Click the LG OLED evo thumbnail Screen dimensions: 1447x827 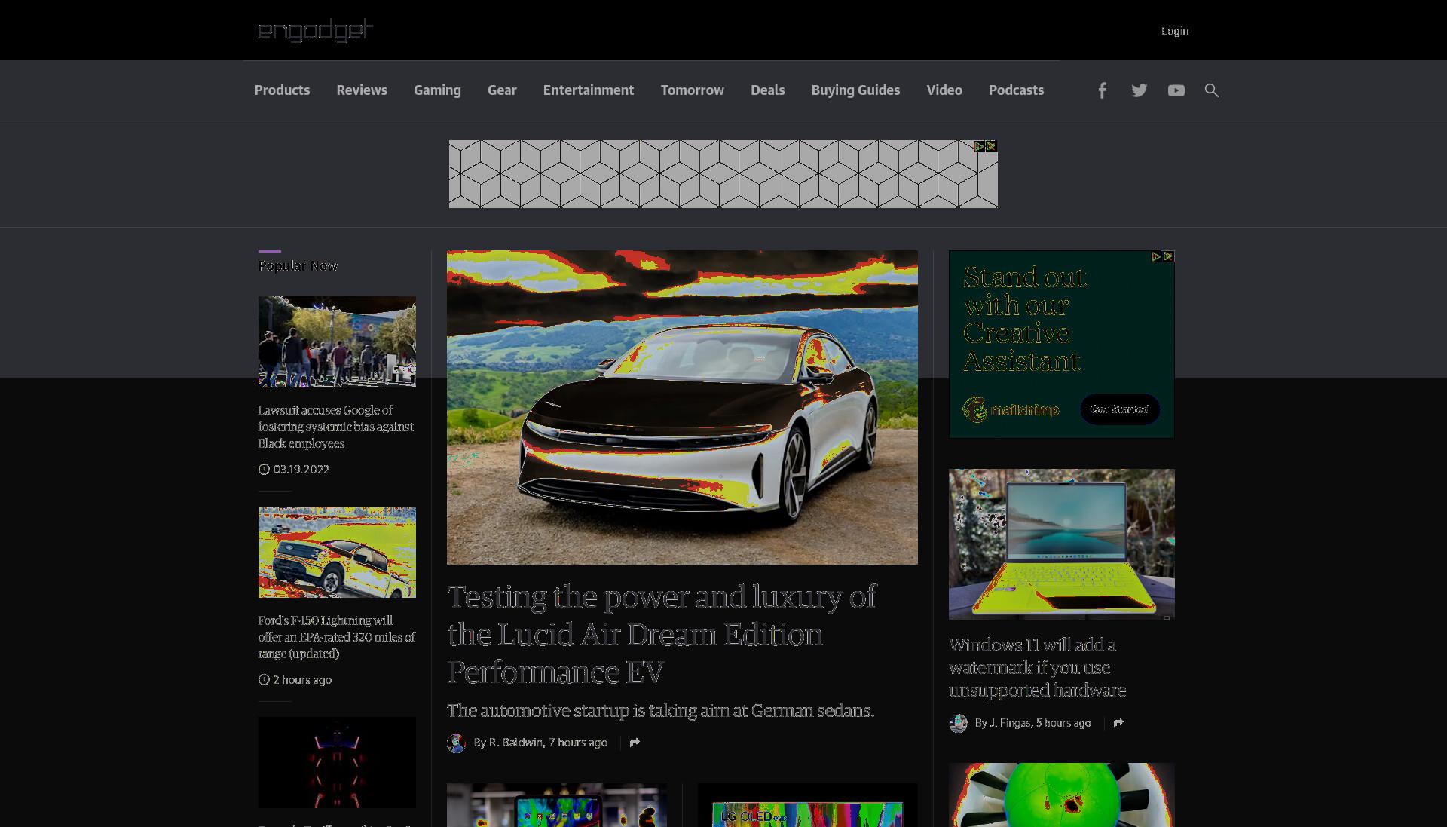(807, 805)
